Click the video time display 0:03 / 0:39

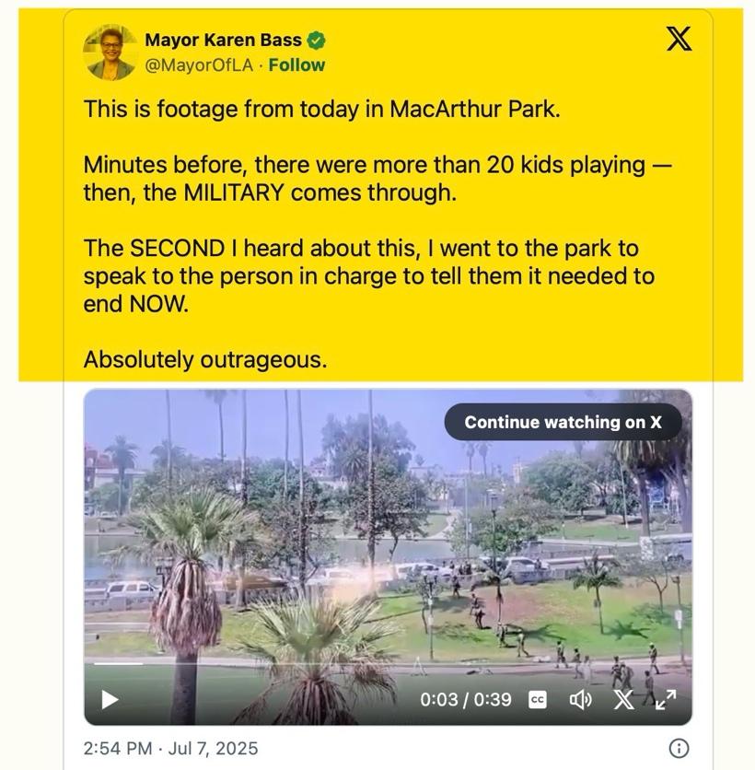(x=465, y=699)
